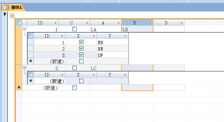The image size is (224, 122).
Task: Click empty Y cell in first subdatasheet new row
Action: [112, 61]
